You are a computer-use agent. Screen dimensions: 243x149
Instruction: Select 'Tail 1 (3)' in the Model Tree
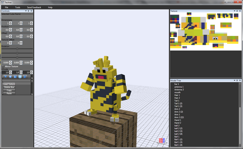tap(178, 106)
